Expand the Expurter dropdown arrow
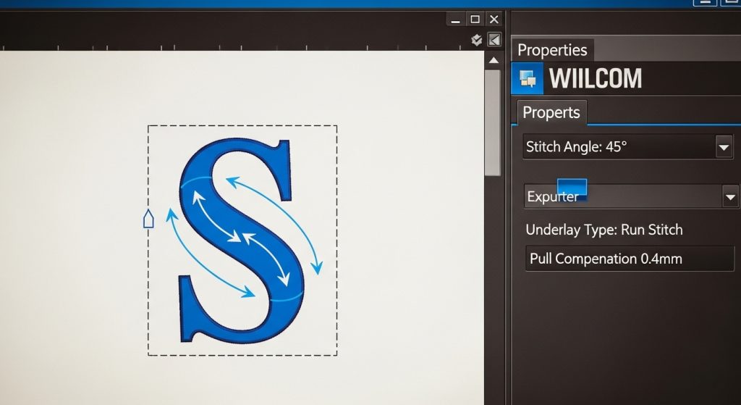Image resolution: width=741 pixels, height=405 pixels. [x=730, y=196]
